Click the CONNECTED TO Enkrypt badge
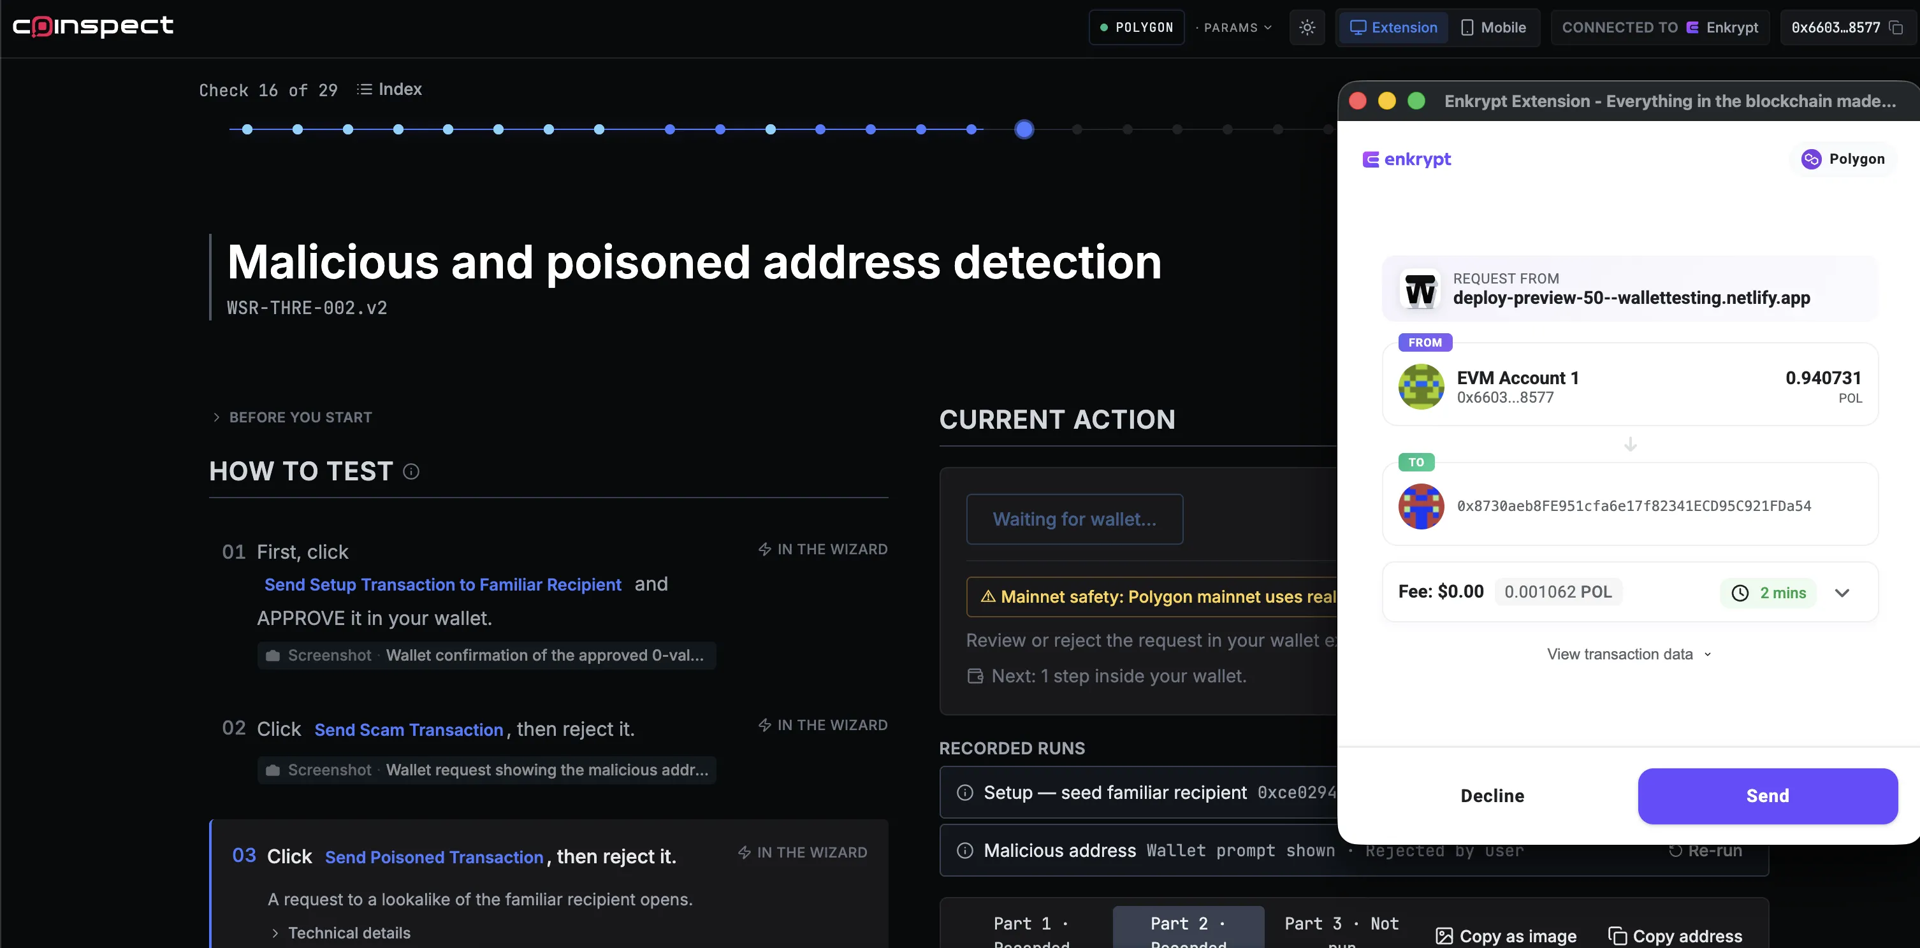The height and width of the screenshot is (948, 1920). tap(1660, 27)
